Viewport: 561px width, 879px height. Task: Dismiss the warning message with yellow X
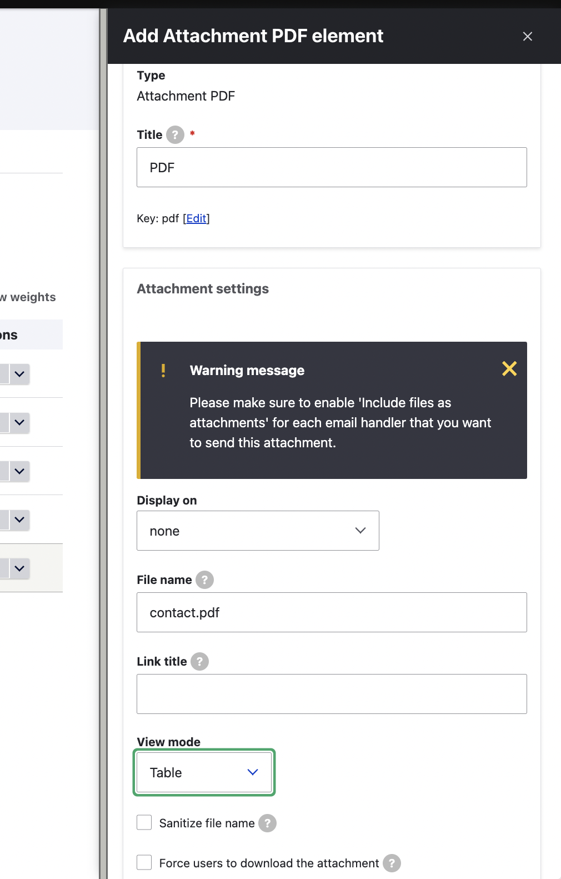tap(509, 368)
